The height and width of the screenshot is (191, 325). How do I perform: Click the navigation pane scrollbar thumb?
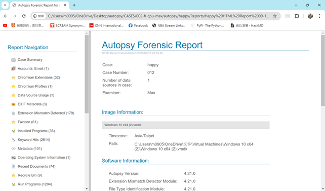[x=87, y=74]
